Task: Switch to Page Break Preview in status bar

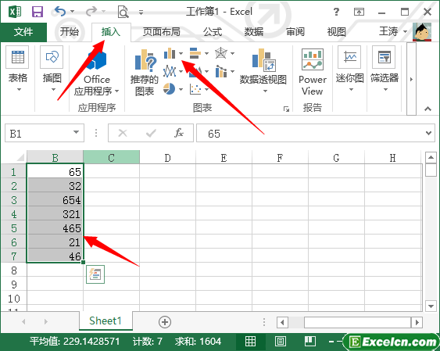Action: [310, 342]
